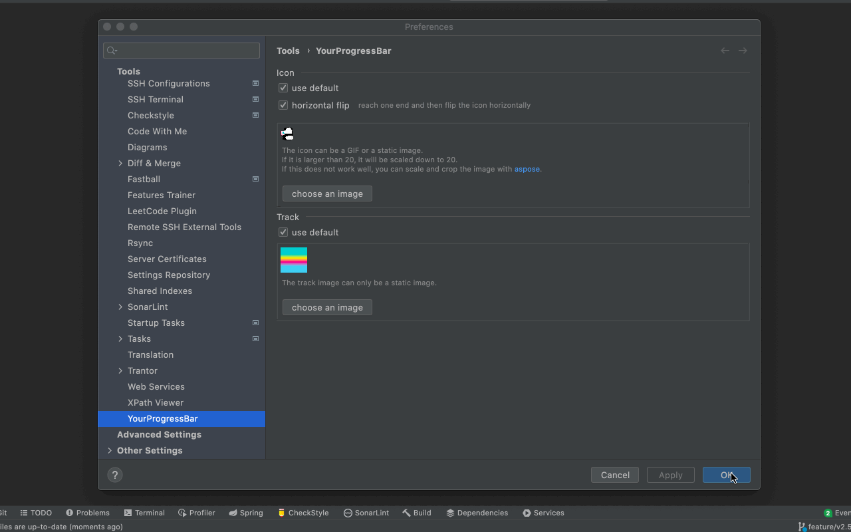Disable the icon's use default checkbox

click(283, 87)
